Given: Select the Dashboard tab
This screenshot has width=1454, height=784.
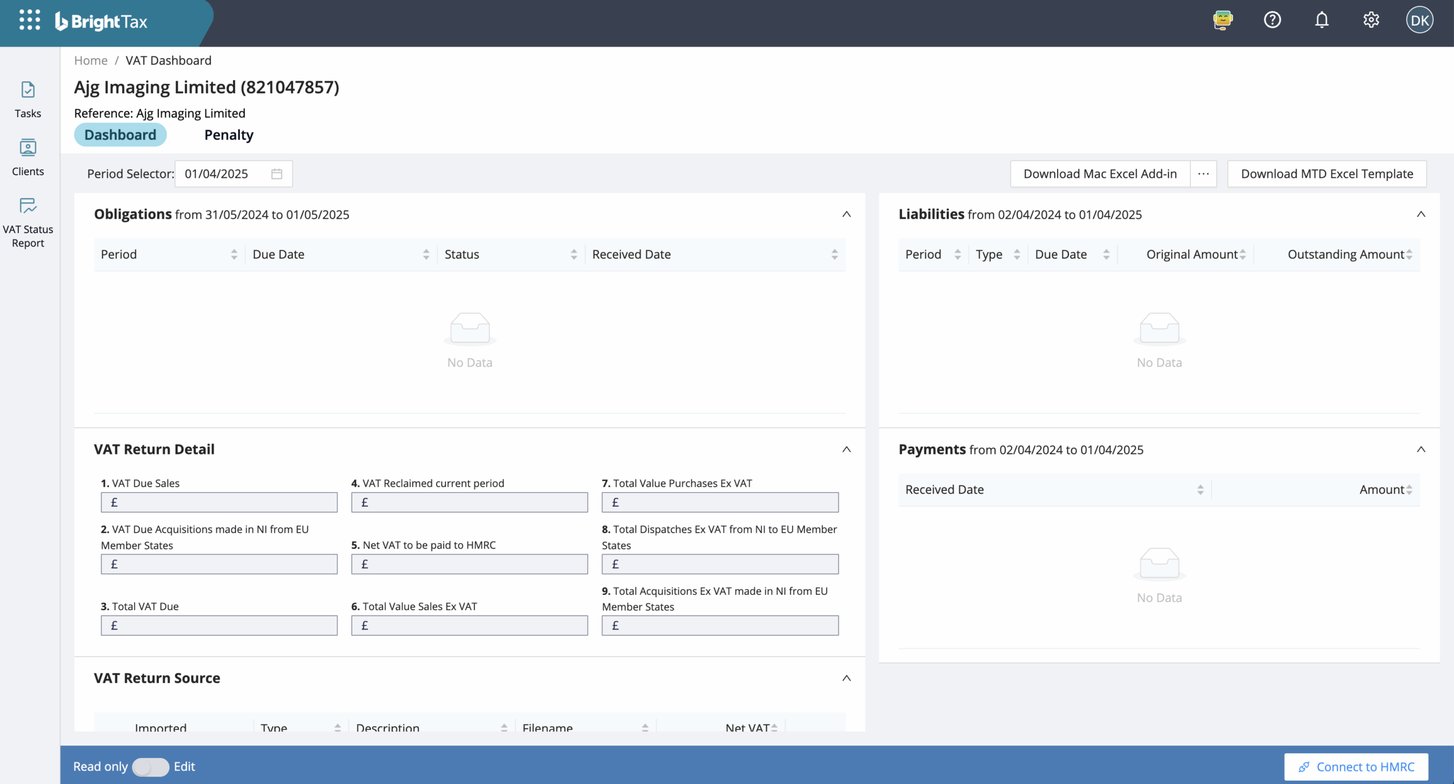Looking at the screenshot, I should pyautogui.click(x=120, y=135).
